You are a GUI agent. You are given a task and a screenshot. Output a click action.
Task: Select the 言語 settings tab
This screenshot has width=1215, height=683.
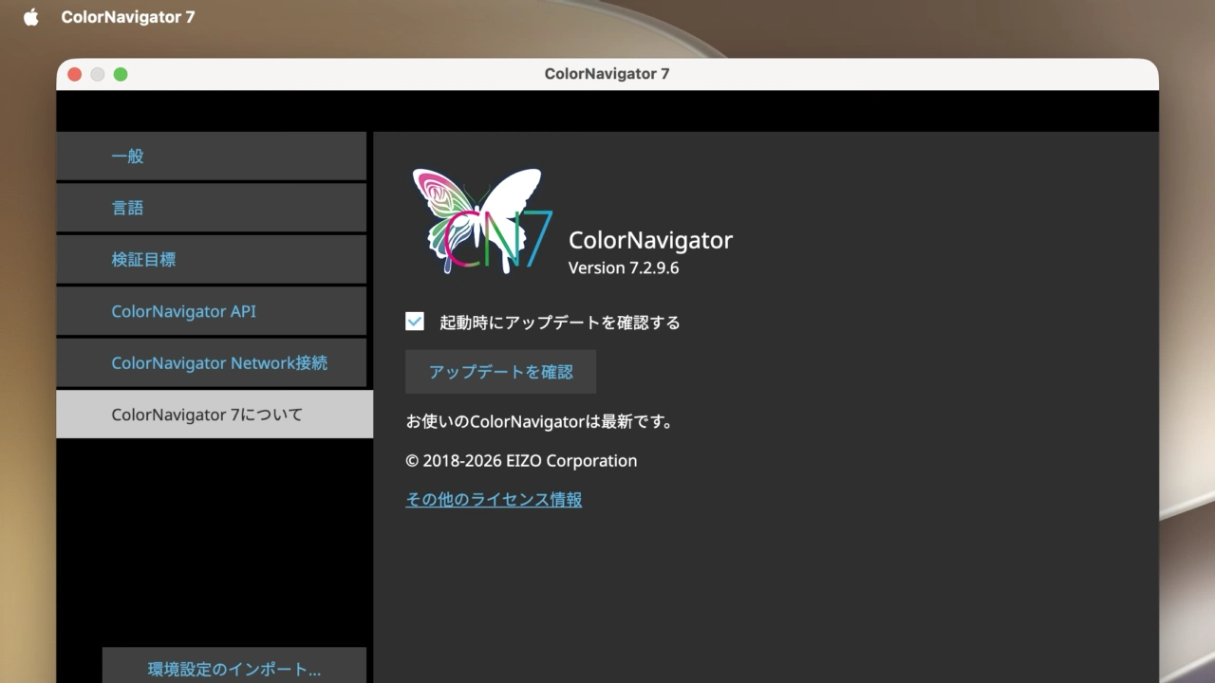211,208
